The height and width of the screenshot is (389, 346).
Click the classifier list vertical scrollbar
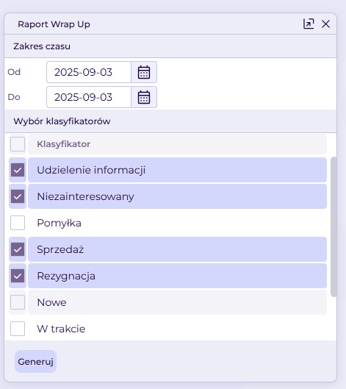tap(334, 226)
